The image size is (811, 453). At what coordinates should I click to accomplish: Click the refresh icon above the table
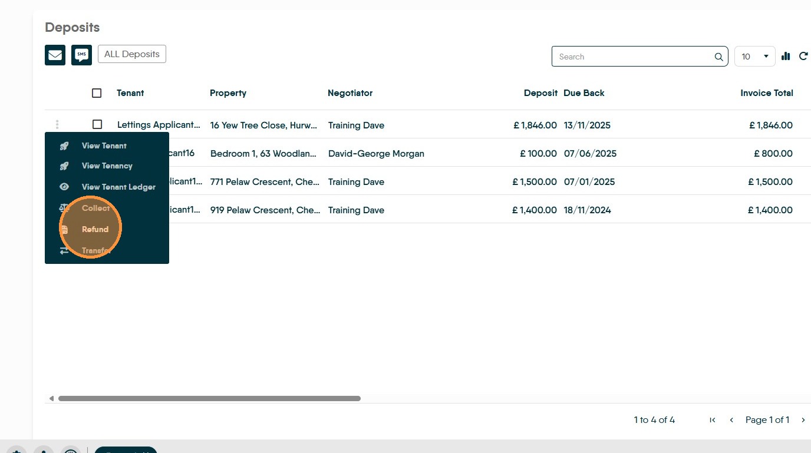point(803,57)
